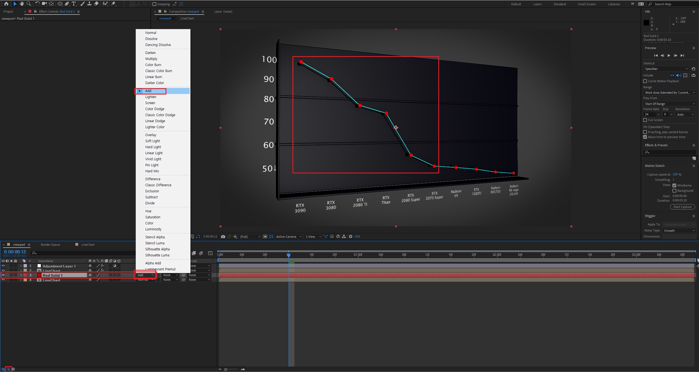
Task: Open the Spacebar shortcut dropdown
Action: coord(666,69)
